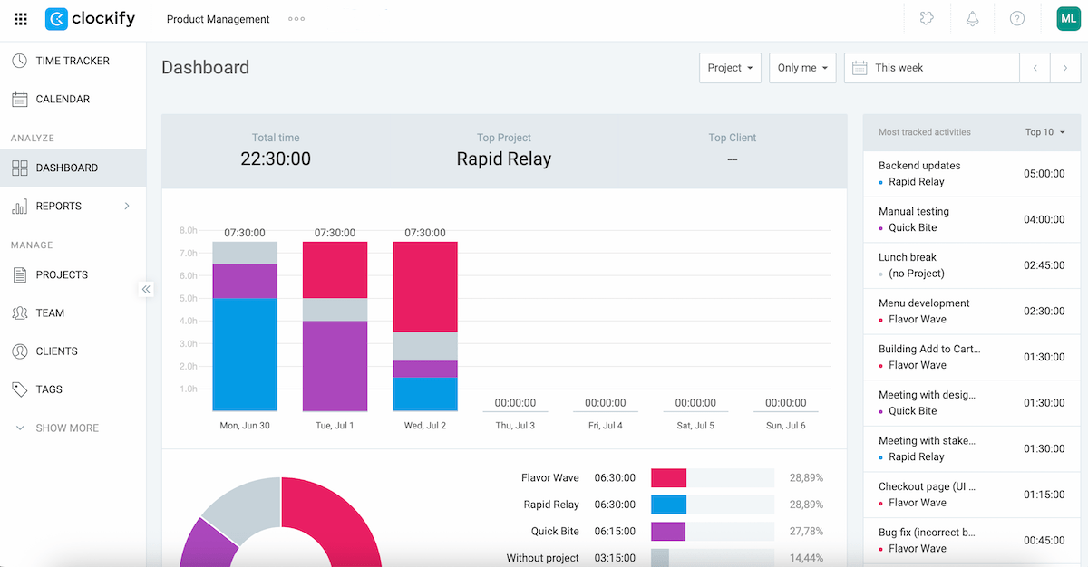
Task: Open the Top 10 activities dropdown
Action: pos(1044,132)
